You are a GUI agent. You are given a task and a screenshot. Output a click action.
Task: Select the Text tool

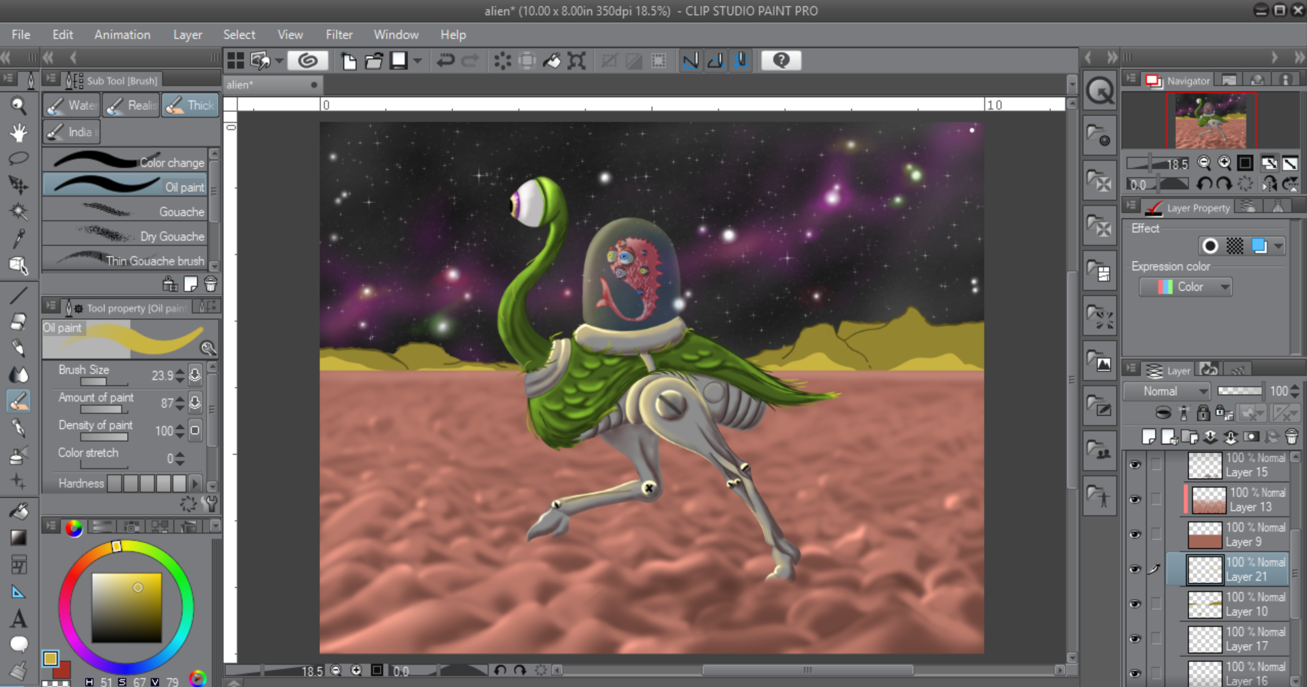18,619
